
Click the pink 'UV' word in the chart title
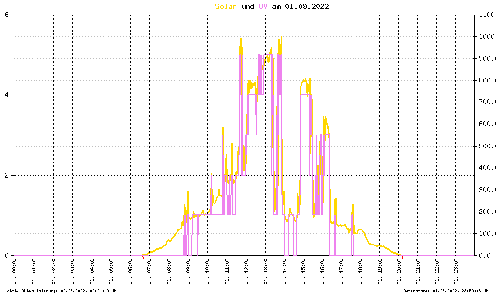(263, 6)
